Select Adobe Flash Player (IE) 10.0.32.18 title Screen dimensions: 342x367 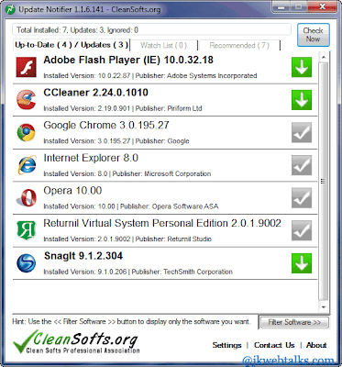pos(128,60)
